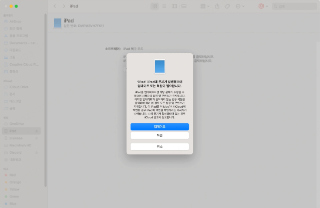Click the Share toolbar icon

tap(217, 7)
